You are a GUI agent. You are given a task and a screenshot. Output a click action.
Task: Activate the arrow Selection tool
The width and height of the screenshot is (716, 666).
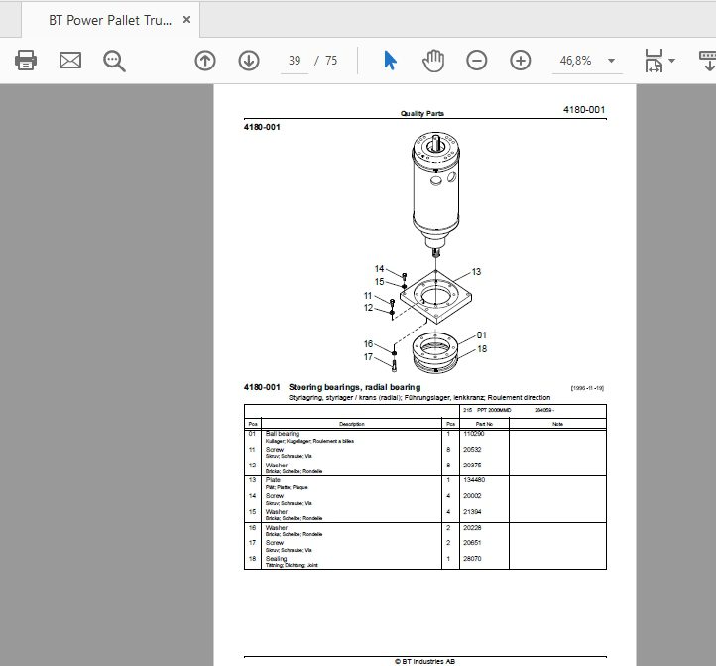point(390,61)
